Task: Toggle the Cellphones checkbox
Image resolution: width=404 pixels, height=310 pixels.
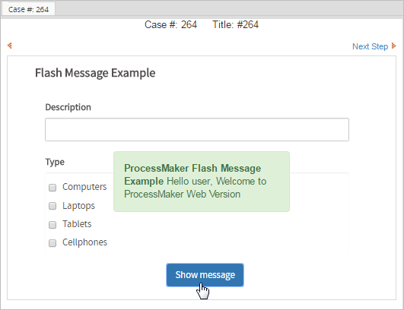Action: click(x=52, y=243)
